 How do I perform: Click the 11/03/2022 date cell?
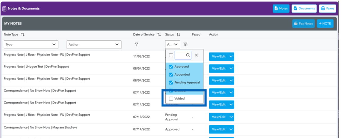pyautogui.click(x=141, y=56)
